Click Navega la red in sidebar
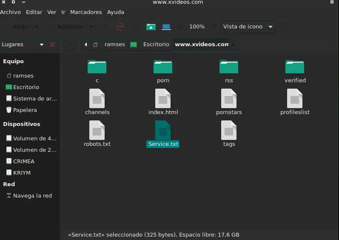 click(30, 195)
